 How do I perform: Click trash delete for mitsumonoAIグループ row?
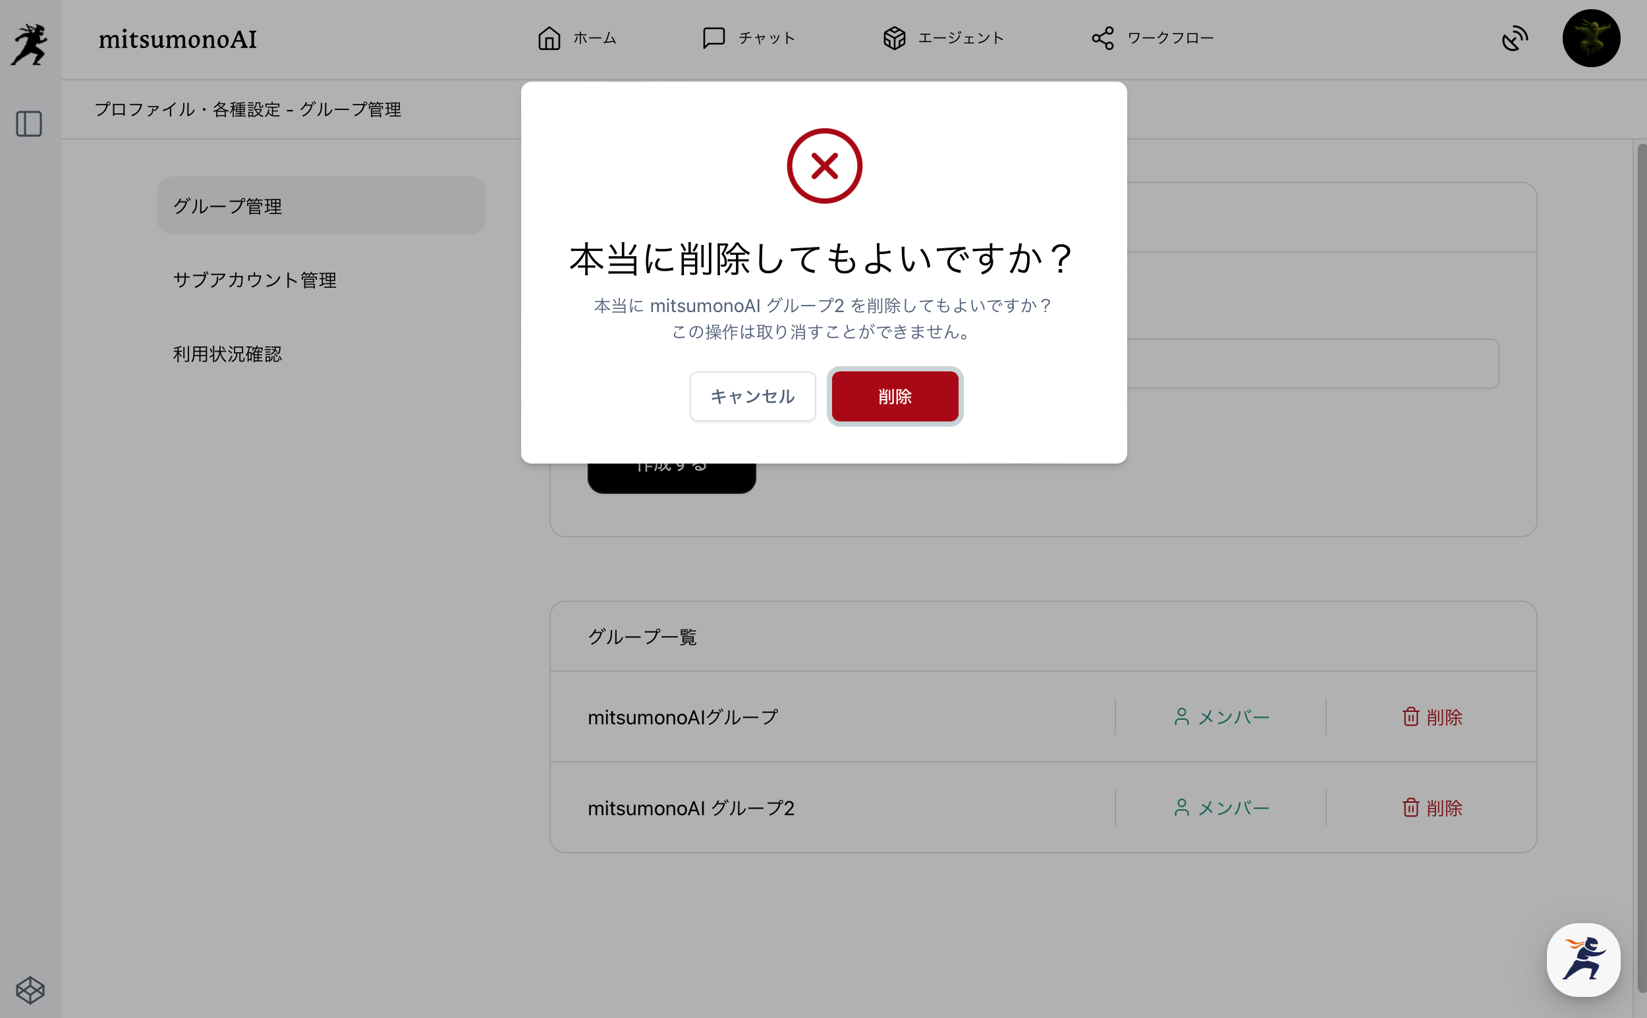(1432, 716)
